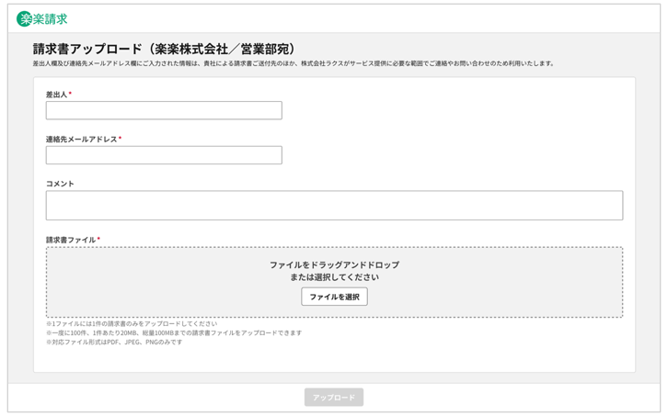Click the コメント label
This screenshot has width=668, height=416.
60,184
